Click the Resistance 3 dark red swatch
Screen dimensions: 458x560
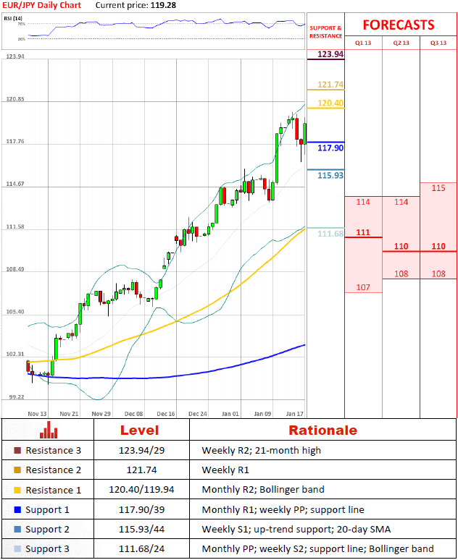click(17, 450)
